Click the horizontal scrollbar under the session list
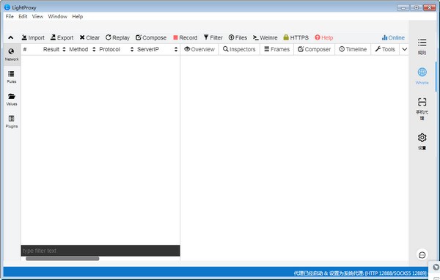Screen dimensions: 440x280 click(62, 259)
